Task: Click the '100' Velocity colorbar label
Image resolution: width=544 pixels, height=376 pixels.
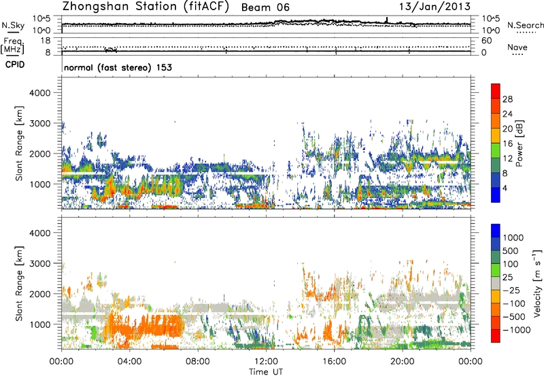Action: [x=511, y=264]
